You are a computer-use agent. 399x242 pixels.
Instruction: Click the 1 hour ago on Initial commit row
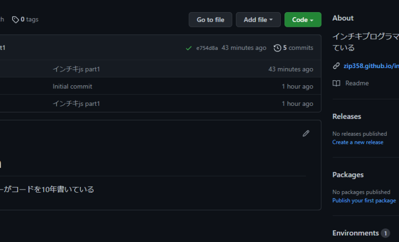point(297,86)
